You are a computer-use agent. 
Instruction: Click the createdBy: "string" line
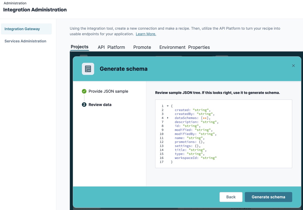coord(195,114)
